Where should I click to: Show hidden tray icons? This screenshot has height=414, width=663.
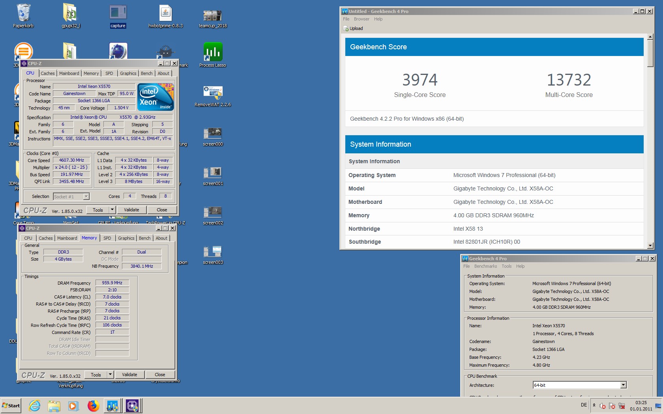pyautogui.click(x=594, y=405)
